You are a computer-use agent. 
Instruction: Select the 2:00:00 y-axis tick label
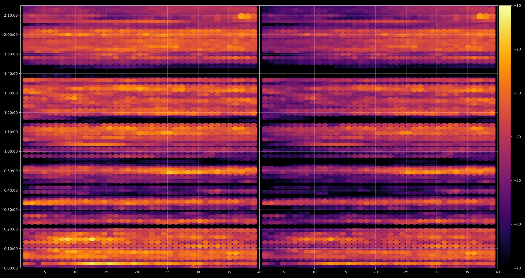click(11, 35)
